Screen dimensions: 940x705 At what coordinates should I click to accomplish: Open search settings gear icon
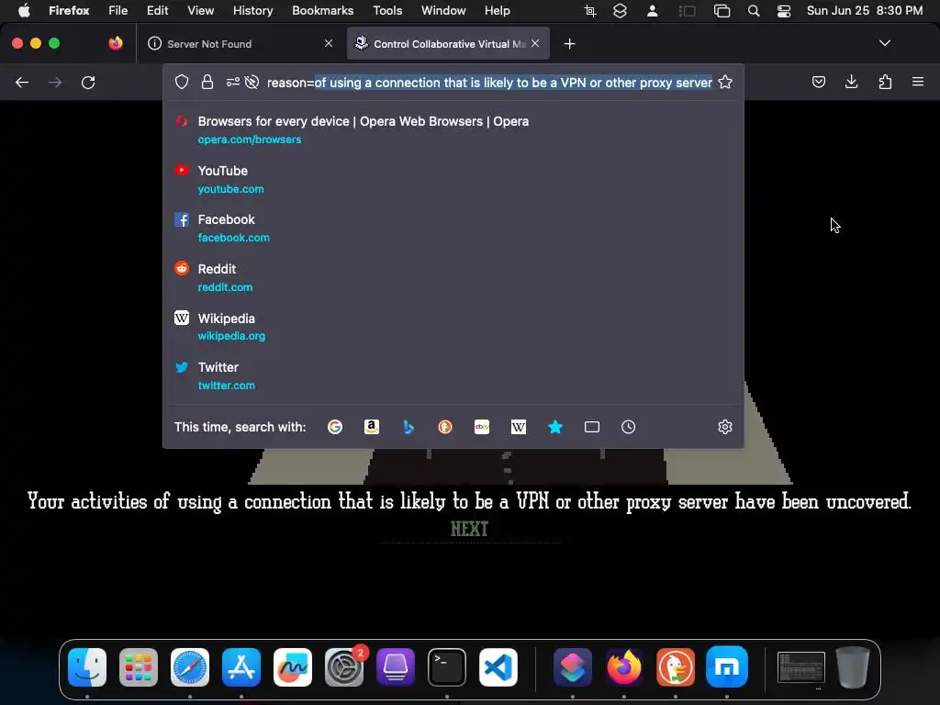[x=725, y=427]
